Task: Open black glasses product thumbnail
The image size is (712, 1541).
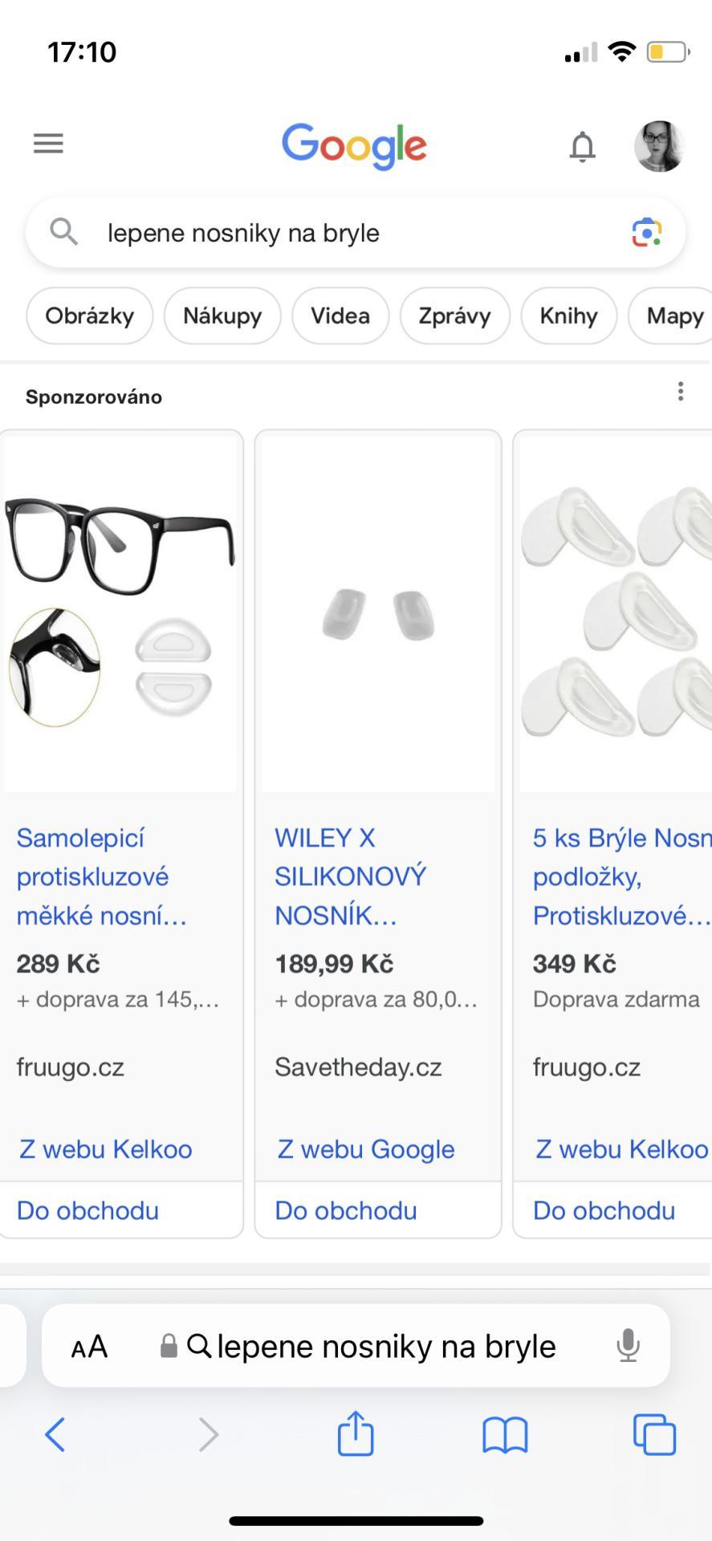Action: click(120, 612)
